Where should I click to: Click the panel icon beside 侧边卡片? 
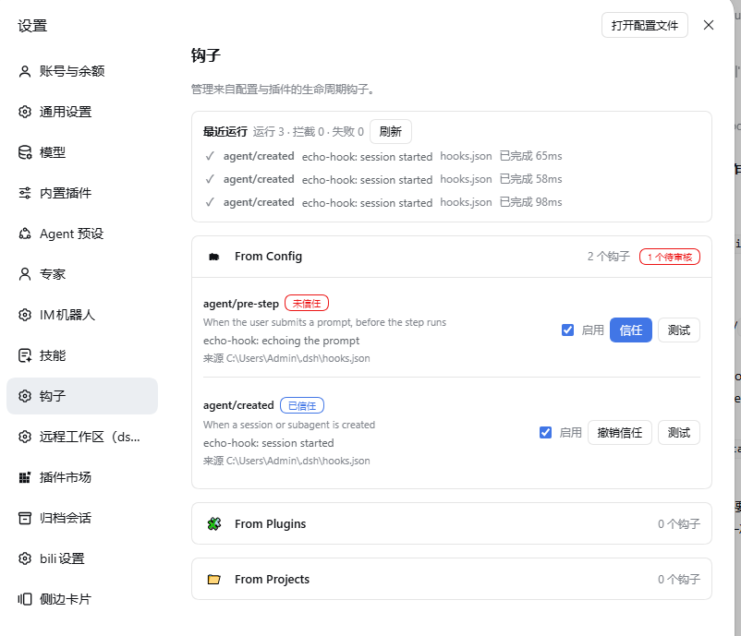pos(25,599)
